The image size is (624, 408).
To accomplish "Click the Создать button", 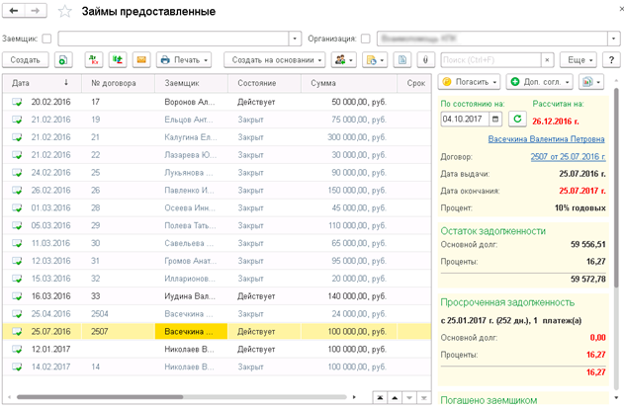I will (26, 60).
